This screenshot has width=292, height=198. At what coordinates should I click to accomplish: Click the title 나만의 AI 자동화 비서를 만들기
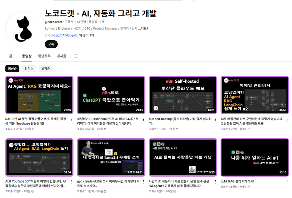pyautogui.click(x=179, y=183)
